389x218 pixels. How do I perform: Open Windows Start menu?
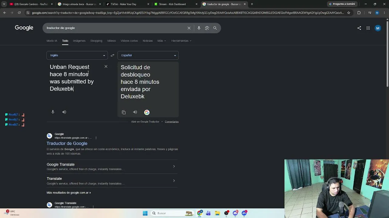tap(145, 213)
